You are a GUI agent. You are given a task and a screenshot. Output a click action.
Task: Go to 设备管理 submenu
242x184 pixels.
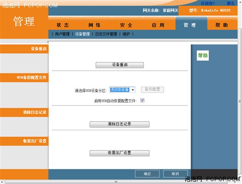(82, 34)
